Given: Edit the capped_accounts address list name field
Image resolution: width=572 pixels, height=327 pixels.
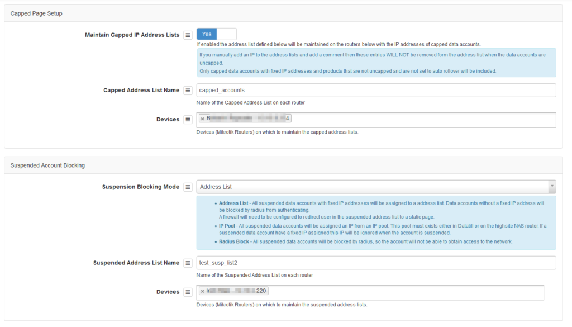Looking at the screenshot, I should click(376, 90).
